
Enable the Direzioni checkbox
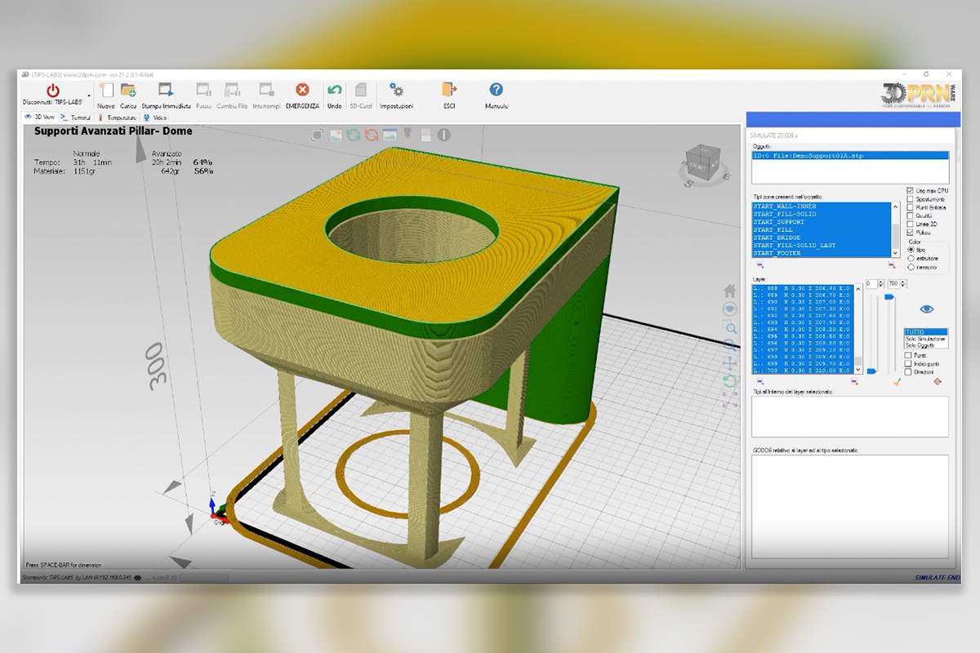[908, 371]
